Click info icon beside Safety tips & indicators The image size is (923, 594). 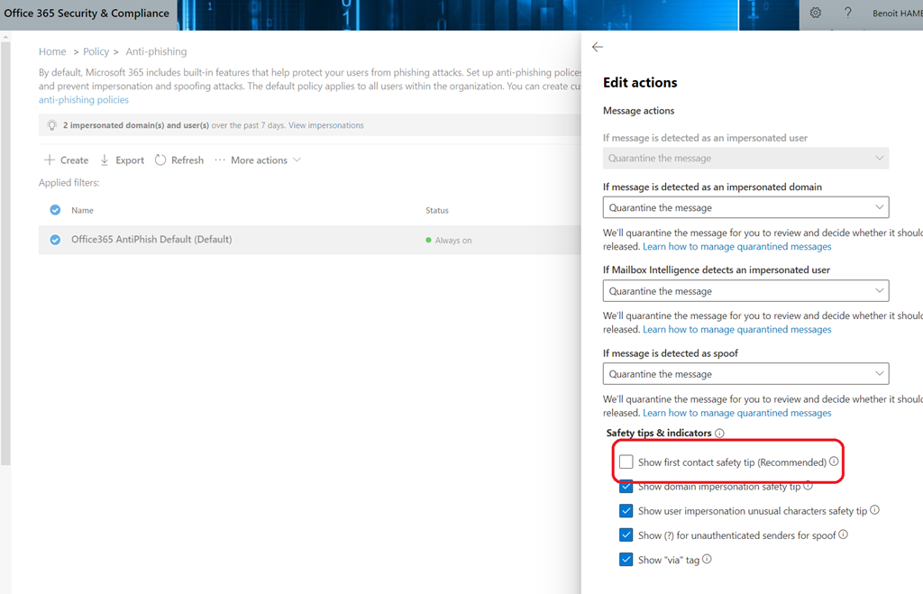719,434
